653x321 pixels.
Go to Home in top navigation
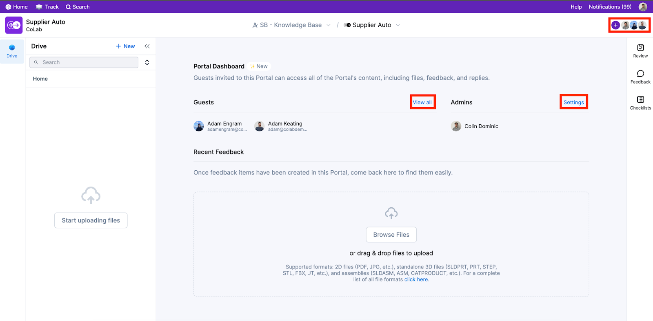(x=16, y=7)
